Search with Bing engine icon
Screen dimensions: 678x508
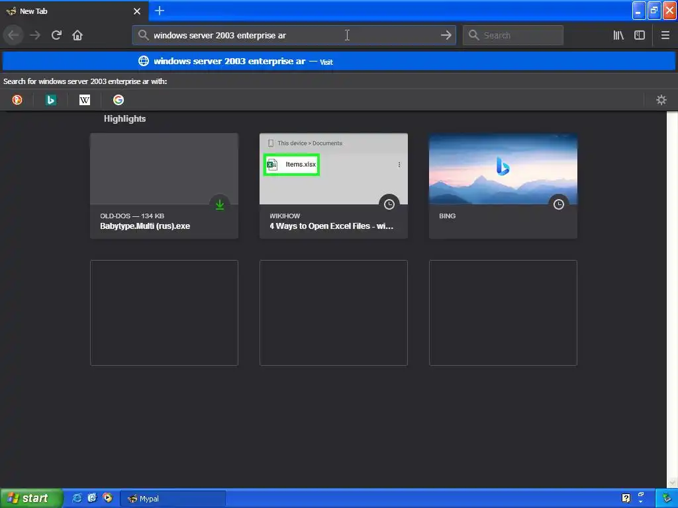(x=50, y=101)
